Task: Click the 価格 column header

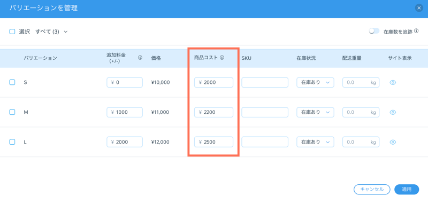Action: [156, 58]
